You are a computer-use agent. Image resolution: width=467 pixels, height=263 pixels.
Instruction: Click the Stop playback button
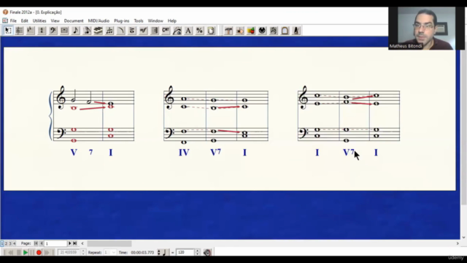point(19,253)
